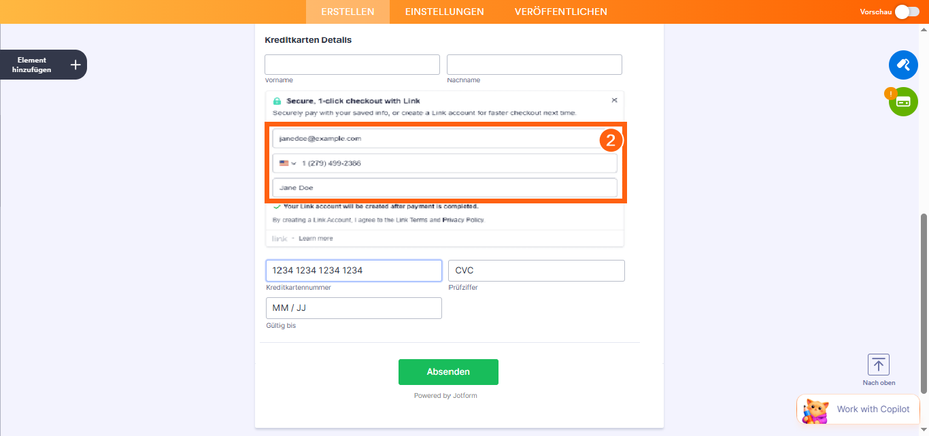Image resolution: width=929 pixels, height=436 pixels.
Task: Toggle the Vorschau preview switch
Action: coord(907,12)
